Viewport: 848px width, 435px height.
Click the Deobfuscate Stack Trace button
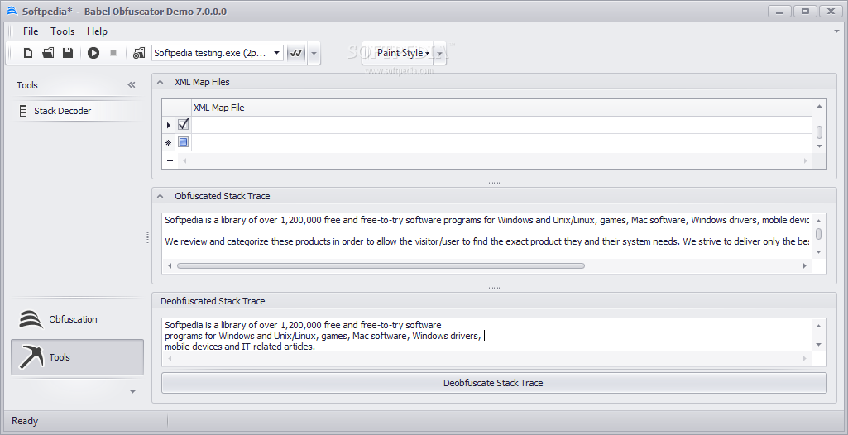tap(494, 383)
